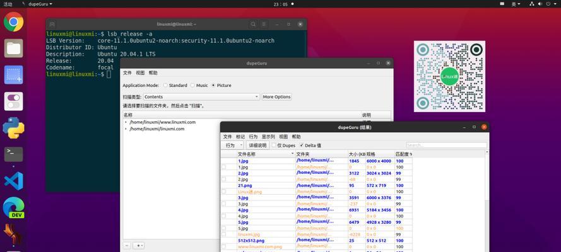The image size is (561, 252).
Task: Select the Music application mode
Action: coord(199,85)
